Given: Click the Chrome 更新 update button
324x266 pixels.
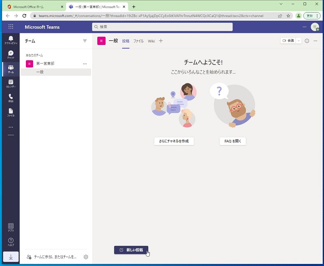Looking at the screenshot, I should coord(312,16).
